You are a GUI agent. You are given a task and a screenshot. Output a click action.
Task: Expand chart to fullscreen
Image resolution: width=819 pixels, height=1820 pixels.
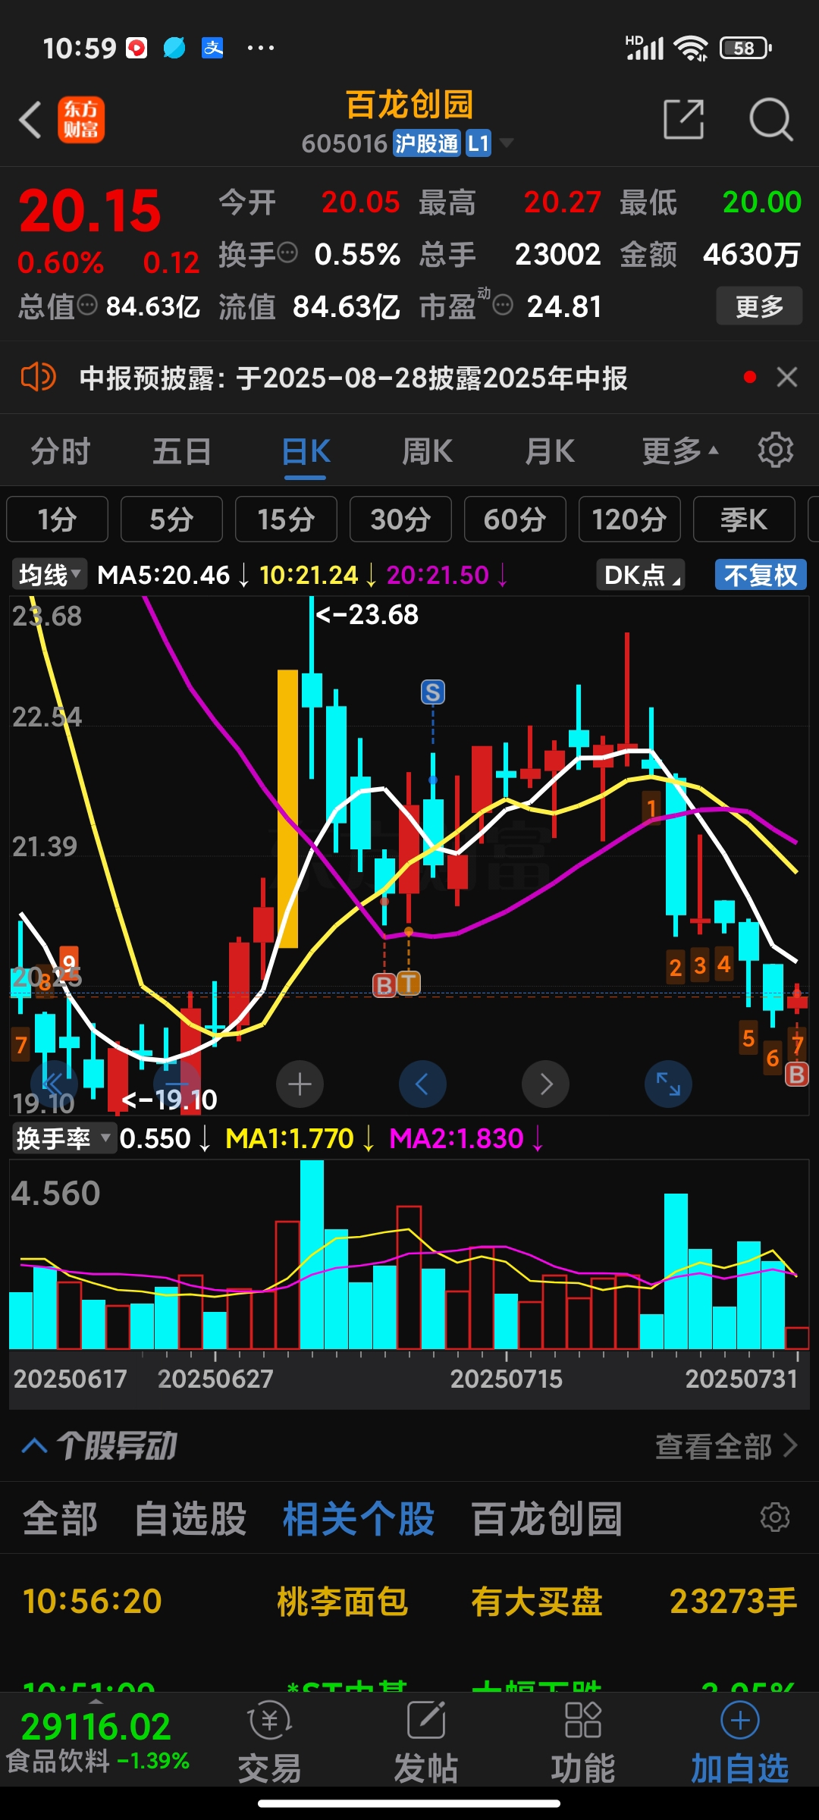[x=668, y=1084]
